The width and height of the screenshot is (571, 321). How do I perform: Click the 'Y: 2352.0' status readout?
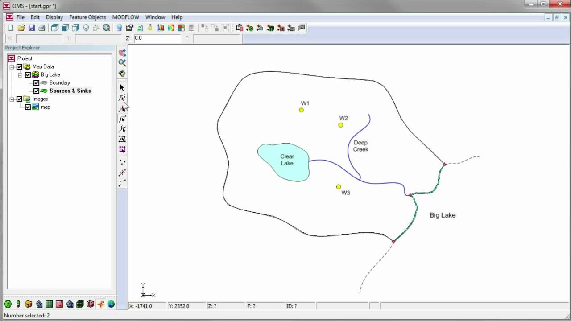pyautogui.click(x=179, y=306)
